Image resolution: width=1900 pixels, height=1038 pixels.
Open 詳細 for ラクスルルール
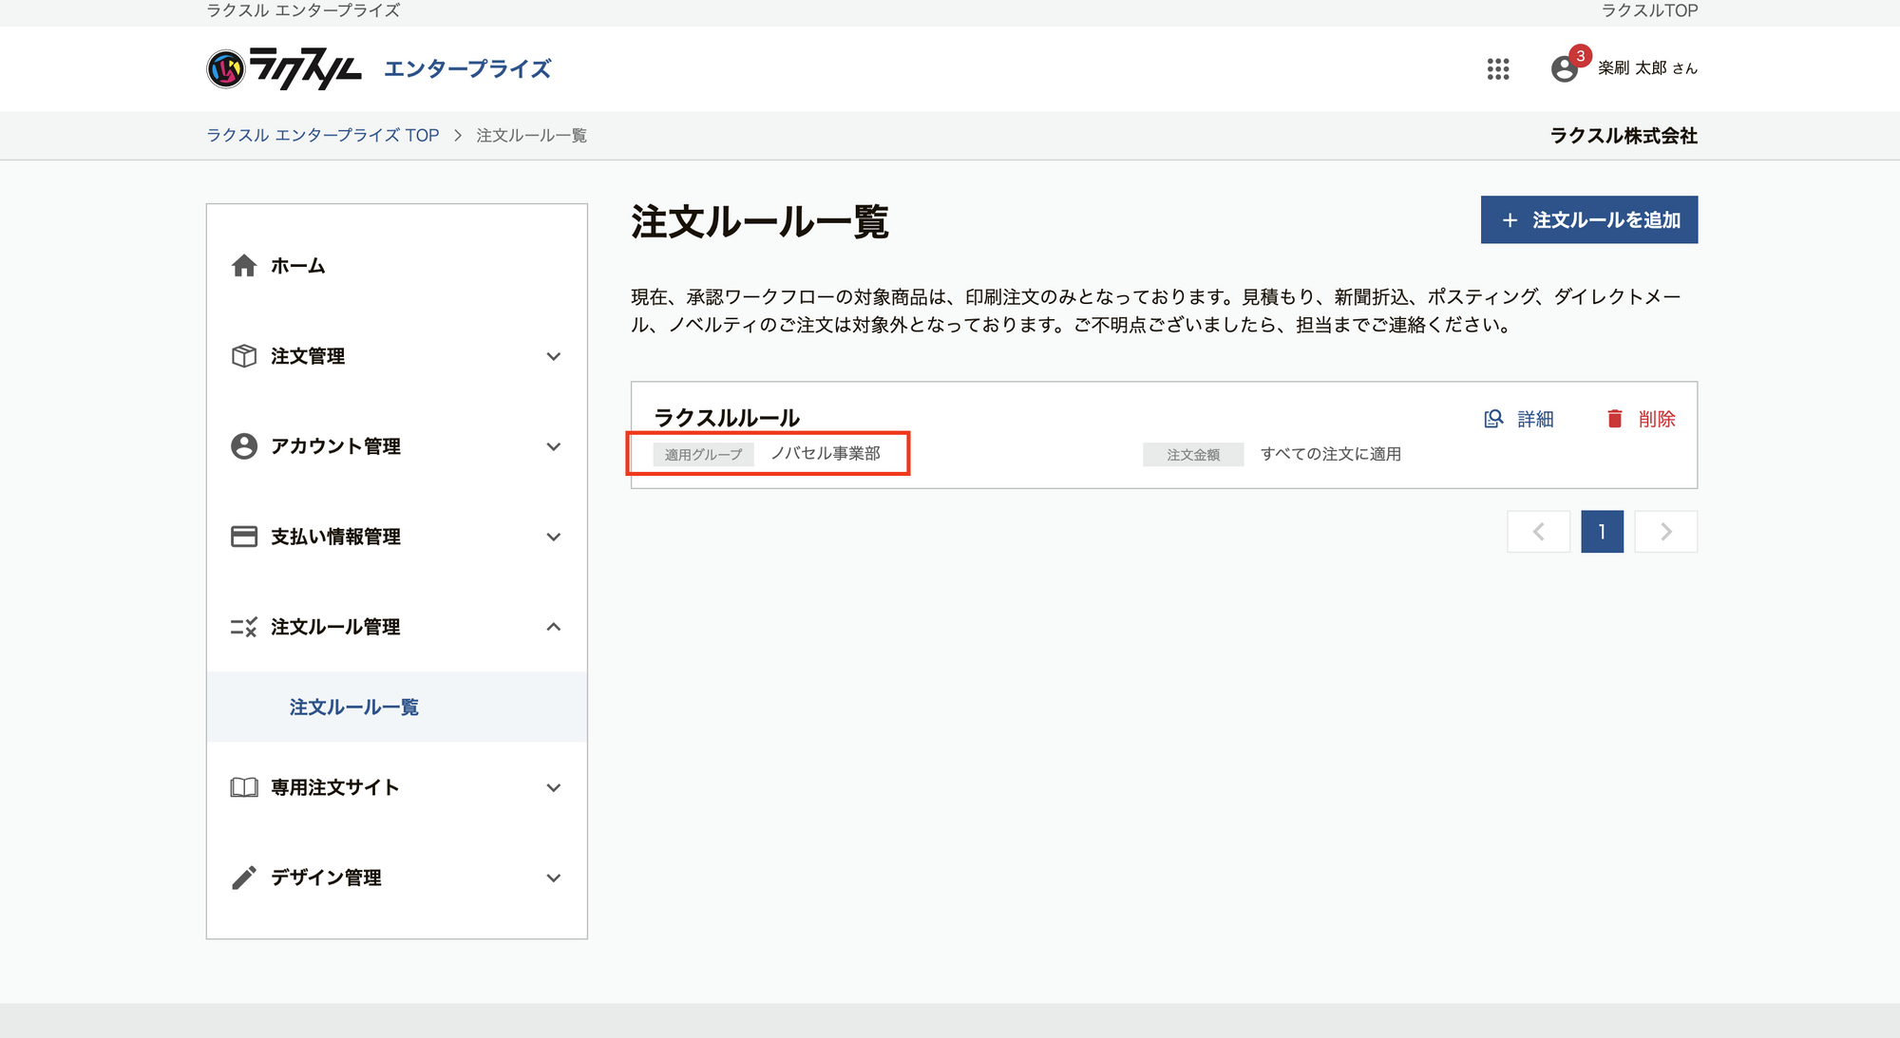[1519, 419]
